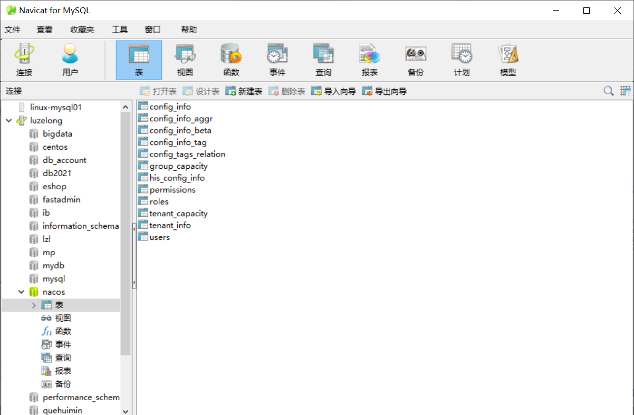Collapse the nacos database node
This screenshot has width=634, height=415.
[22, 292]
